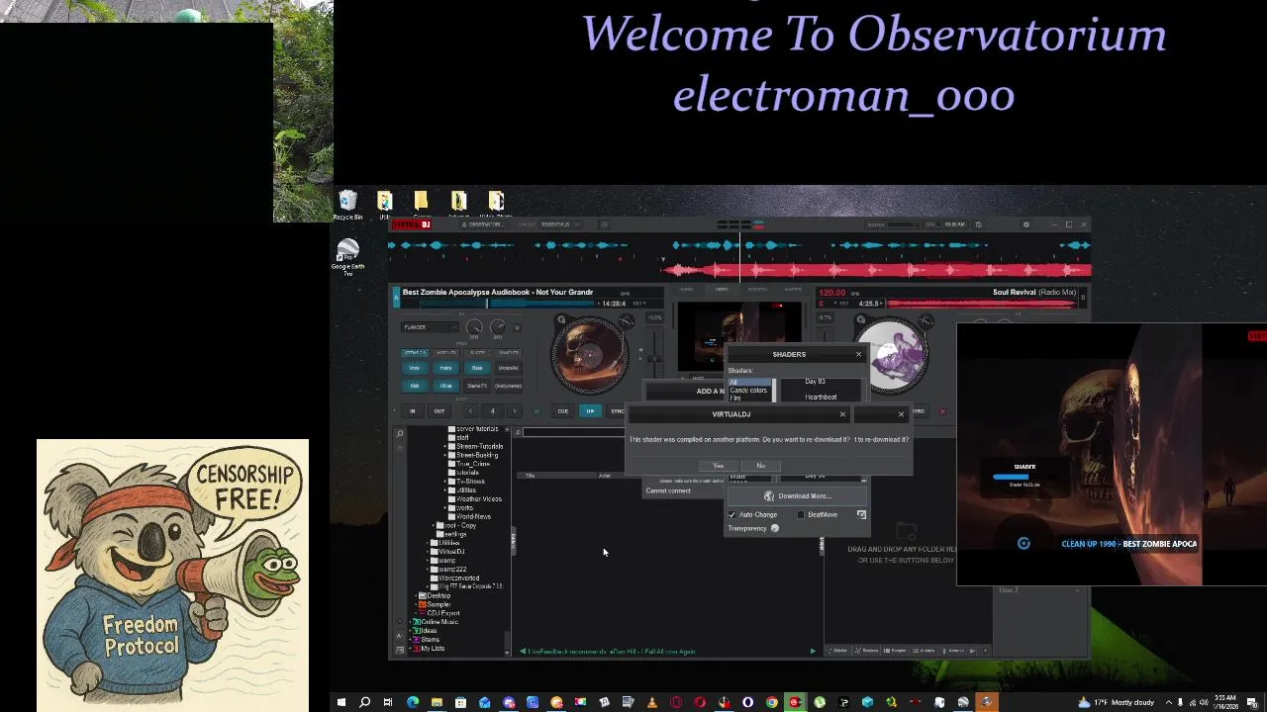Open Google Earth Pro desktop shortcut
Viewport: 1267px width, 712px height.
(347, 258)
